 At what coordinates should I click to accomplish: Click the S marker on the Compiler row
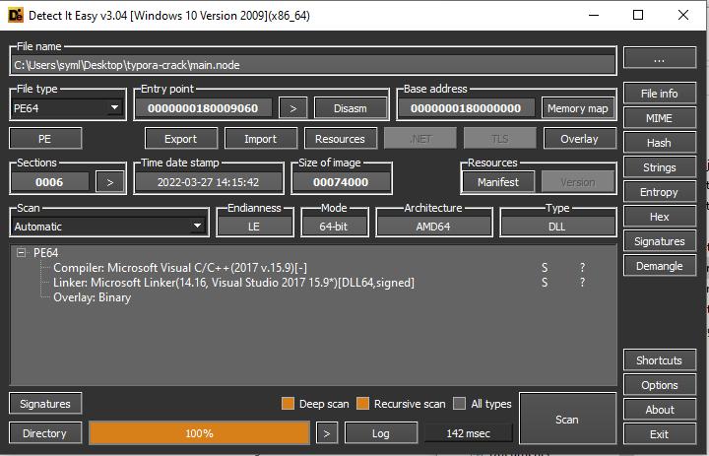[545, 268]
